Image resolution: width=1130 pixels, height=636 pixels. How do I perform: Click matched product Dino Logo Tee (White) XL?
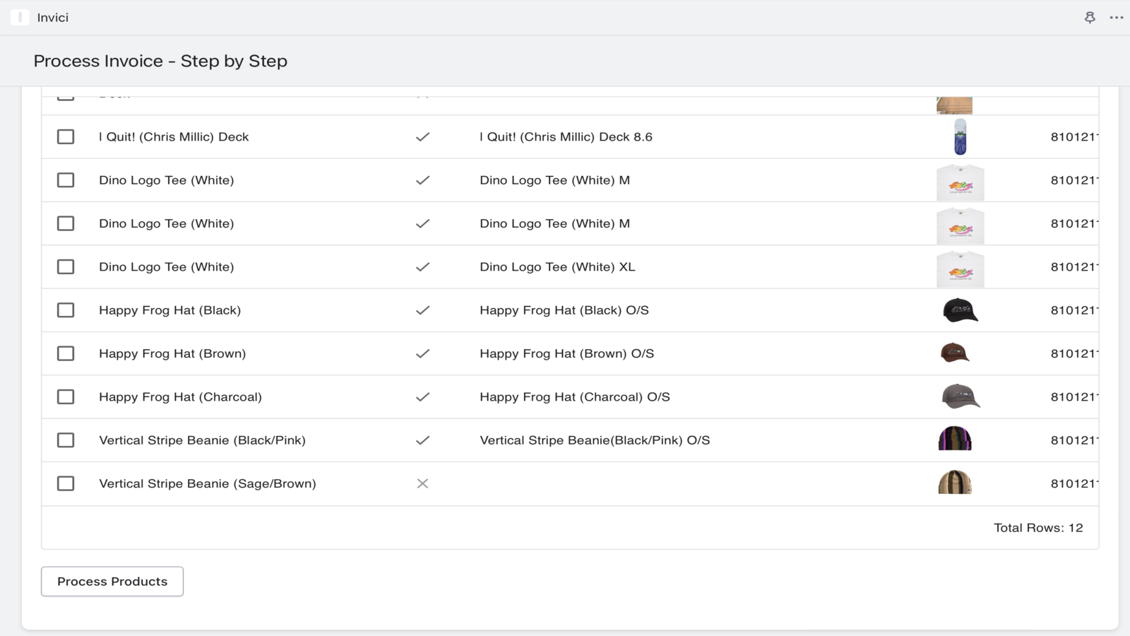557,267
